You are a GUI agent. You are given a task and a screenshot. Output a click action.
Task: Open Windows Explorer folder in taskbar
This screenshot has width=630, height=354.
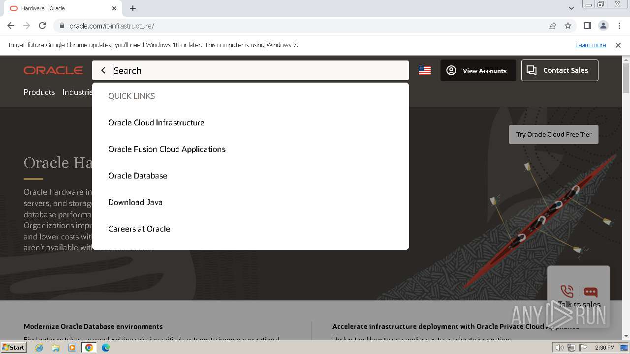point(56,348)
